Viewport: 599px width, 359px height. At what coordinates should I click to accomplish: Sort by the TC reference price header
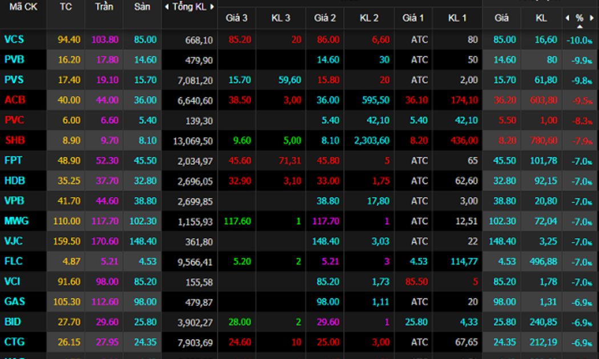click(x=66, y=7)
